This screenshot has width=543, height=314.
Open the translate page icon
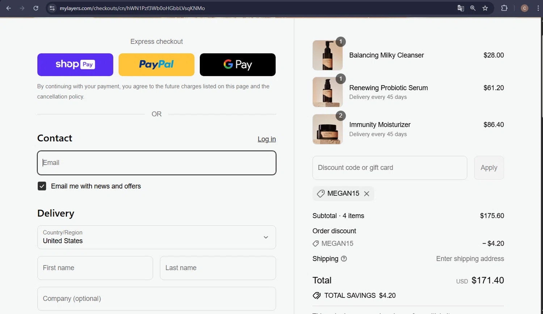pos(460,8)
